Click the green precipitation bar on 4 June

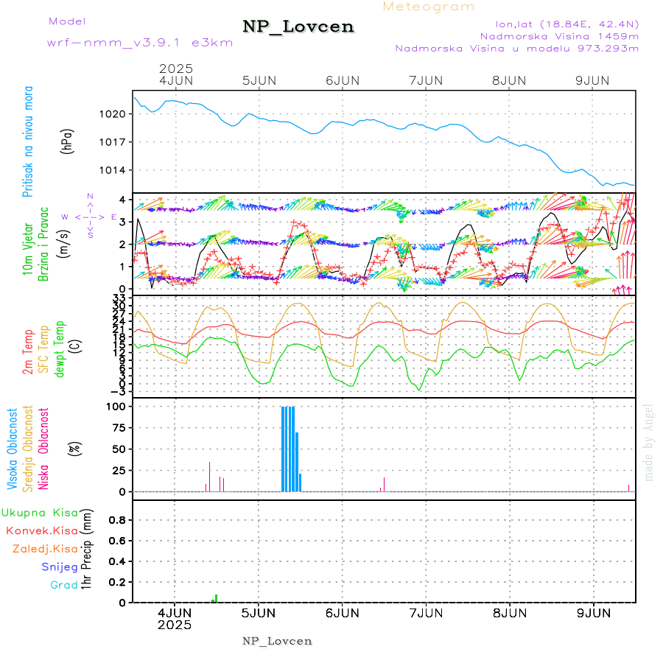click(x=215, y=598)
